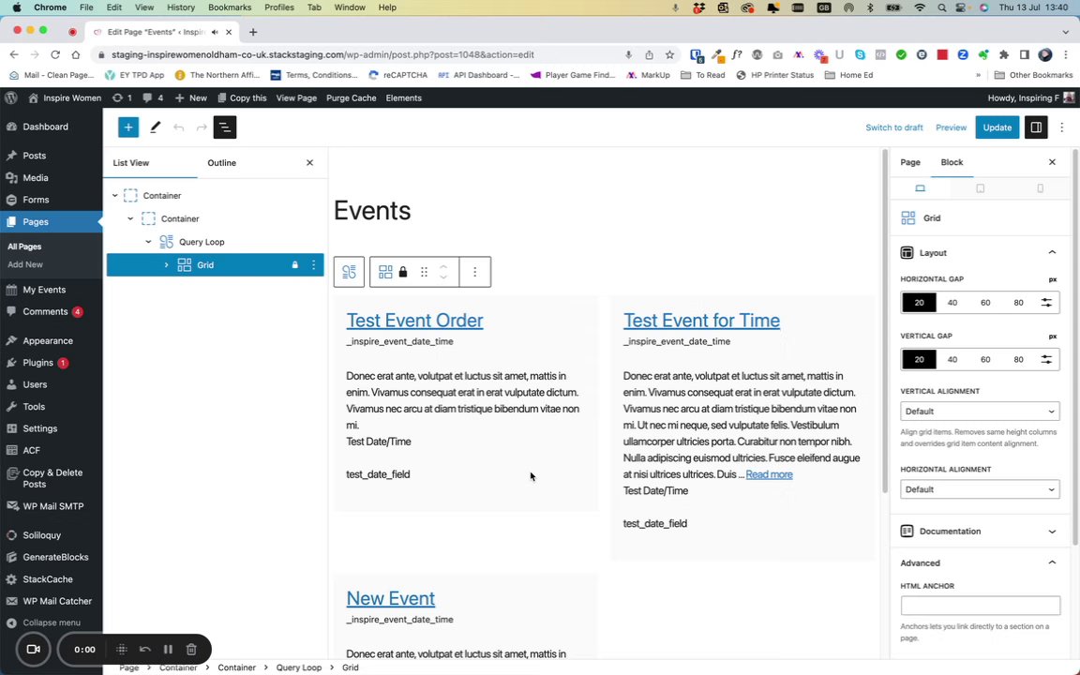Toggle the Document Overview list icon
This screenshot has width=1080, height=675.
(x=225, y=127)
